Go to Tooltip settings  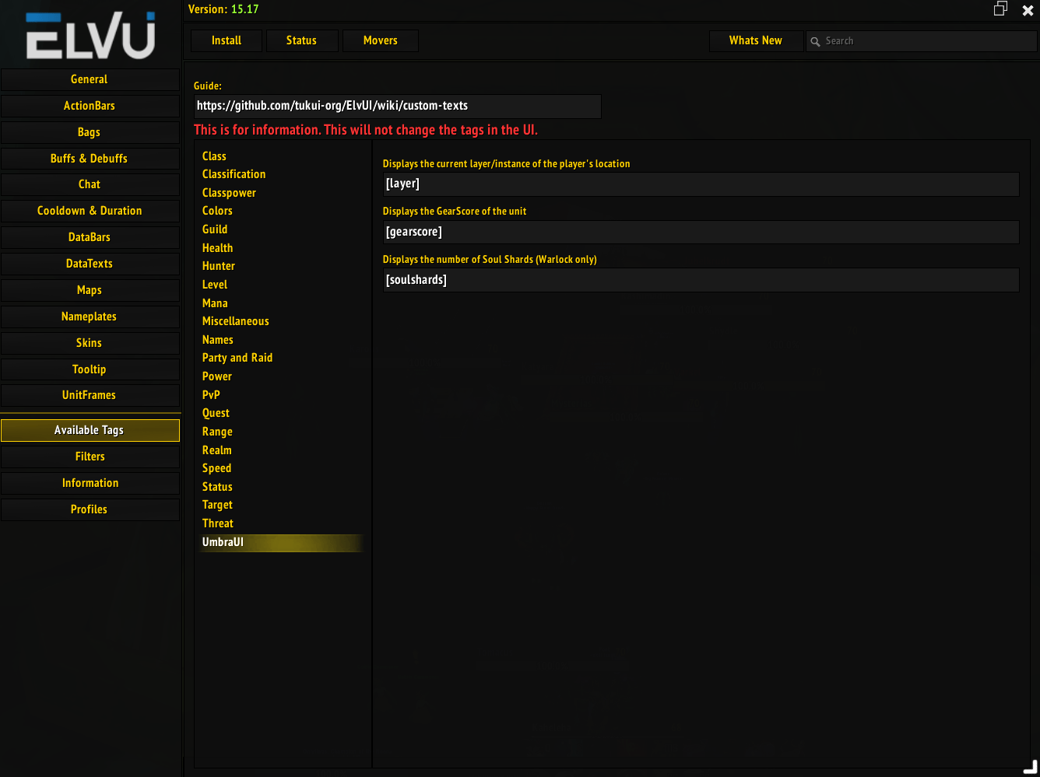click(90, 369)
